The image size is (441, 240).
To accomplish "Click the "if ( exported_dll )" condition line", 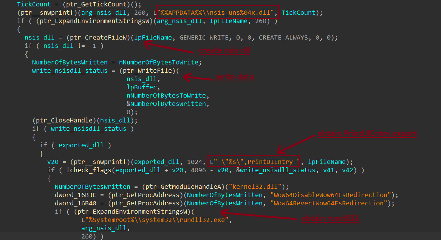I will click(x=75, y=145).
